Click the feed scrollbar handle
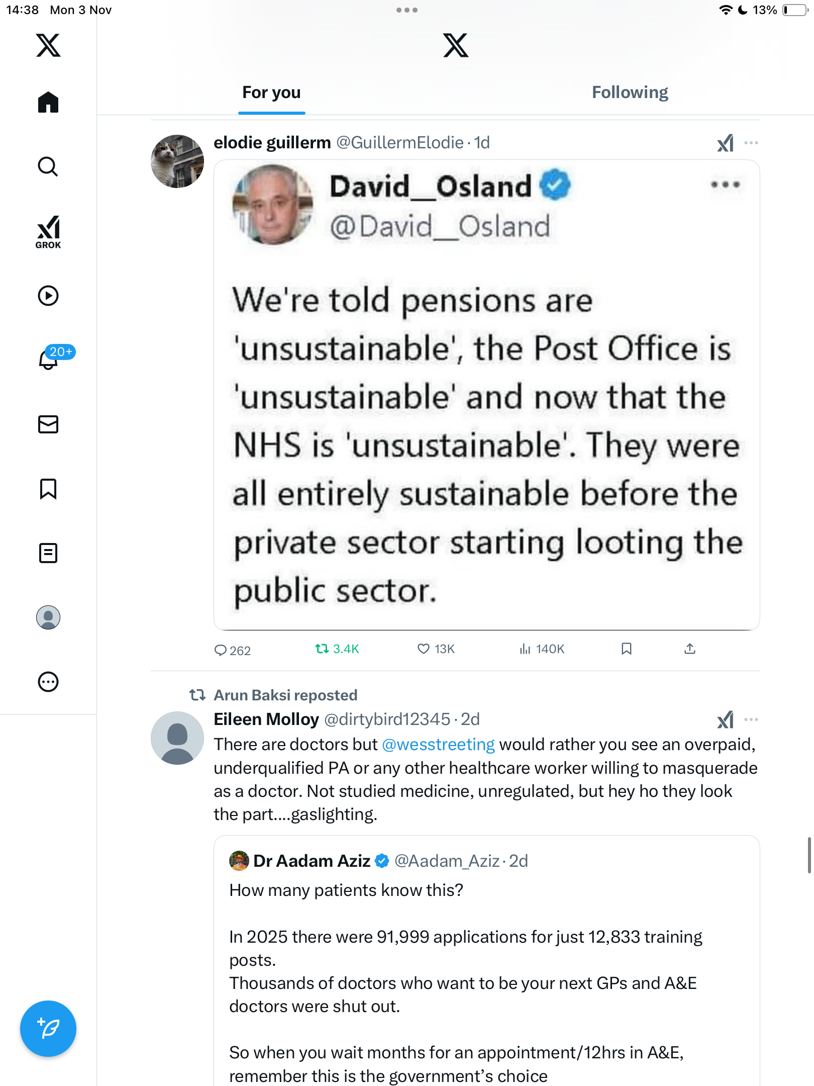This screenshot has width=814, height=1086. 809,855
